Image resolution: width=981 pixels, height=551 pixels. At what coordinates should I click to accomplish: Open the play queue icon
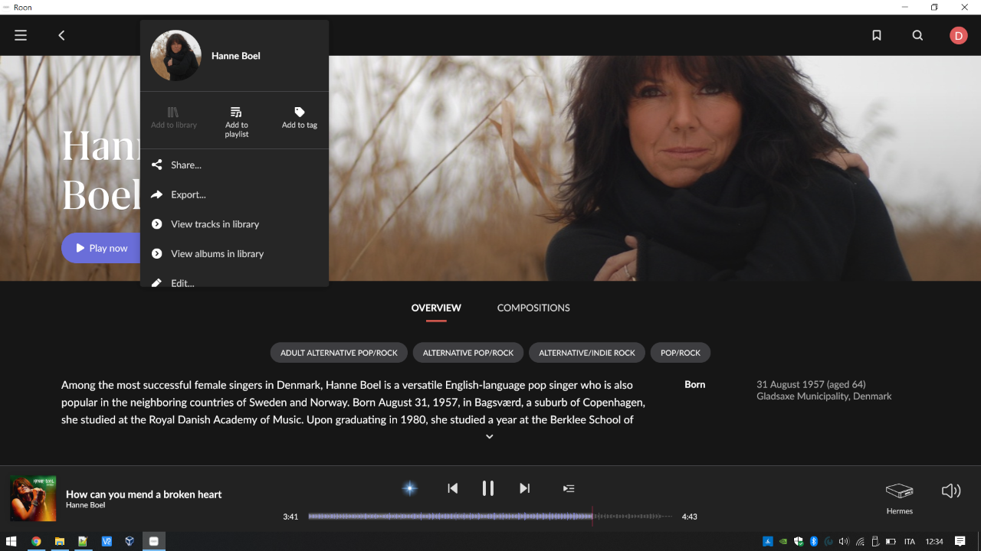coord(569,488)
